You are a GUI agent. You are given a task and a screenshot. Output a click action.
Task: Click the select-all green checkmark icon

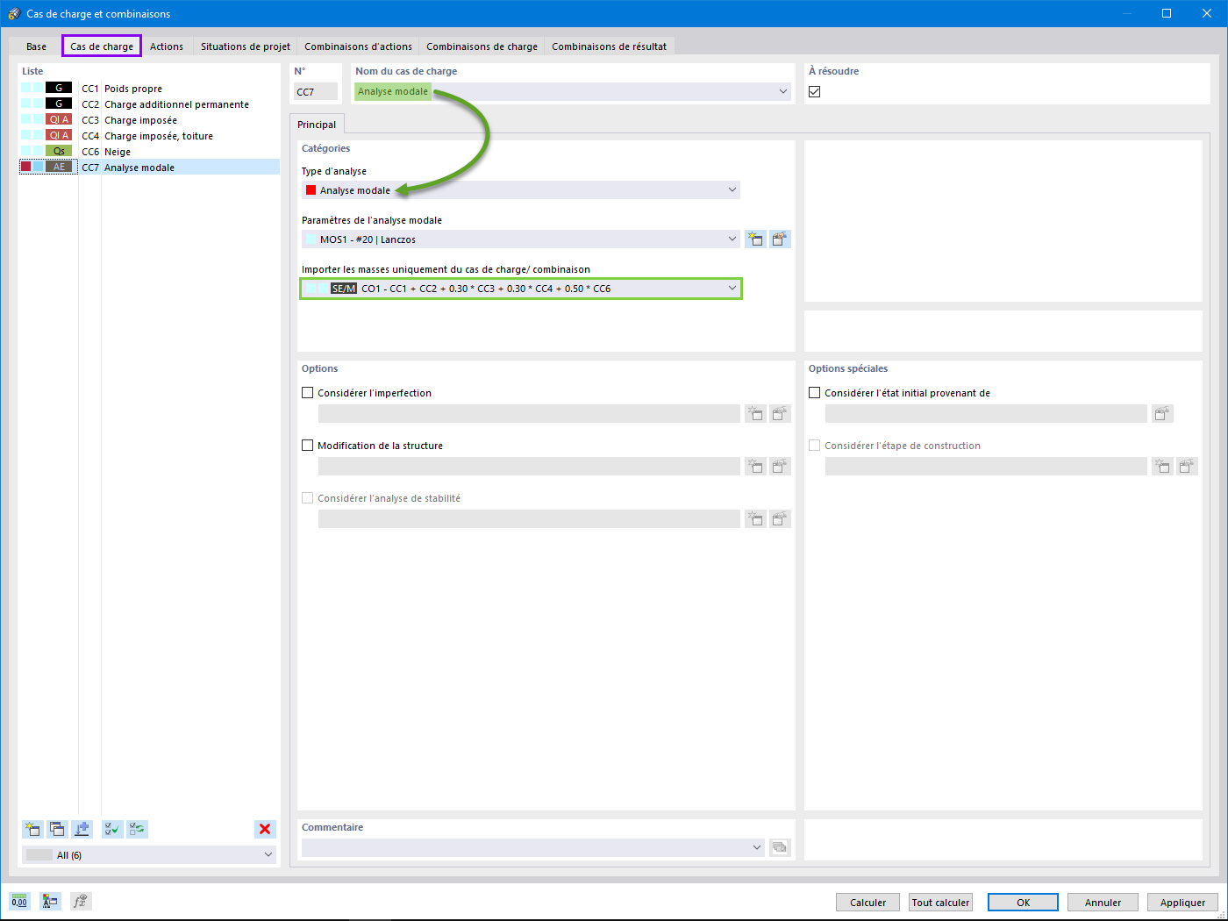[x=112, y=829]
